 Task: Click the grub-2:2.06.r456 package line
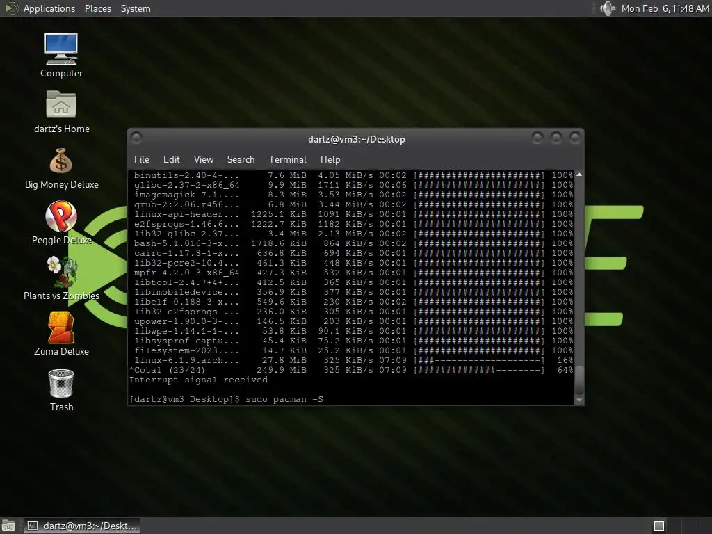353,204
